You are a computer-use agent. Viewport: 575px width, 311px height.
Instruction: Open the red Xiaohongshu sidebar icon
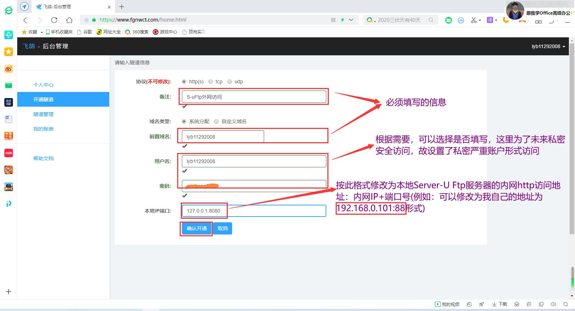[9, 153]
